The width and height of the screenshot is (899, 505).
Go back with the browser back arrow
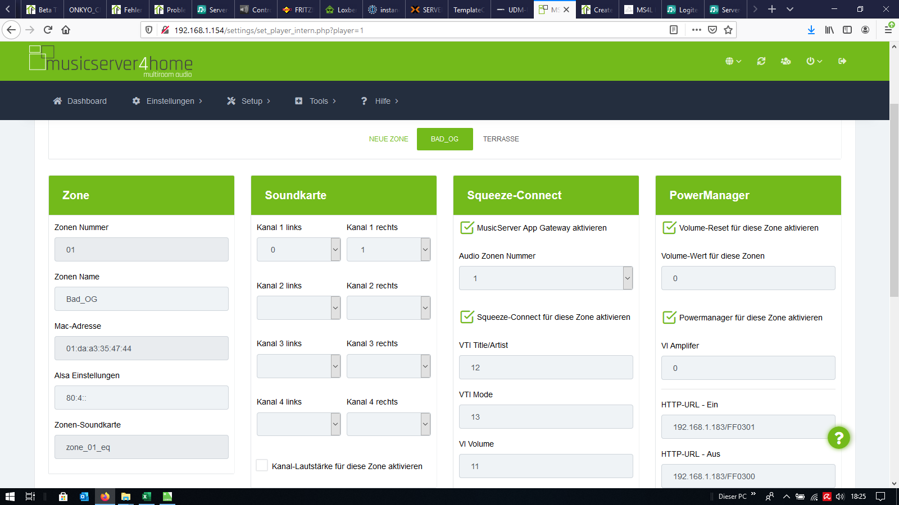pos(11,30)
